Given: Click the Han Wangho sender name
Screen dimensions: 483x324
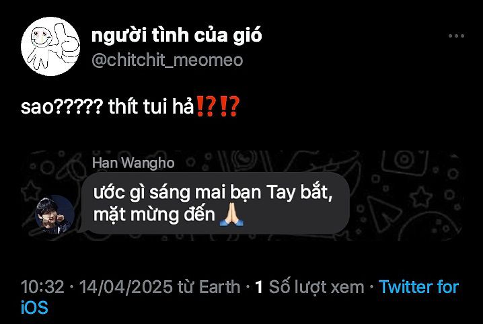Looking at the screenshot, I should tap(133, 163).
